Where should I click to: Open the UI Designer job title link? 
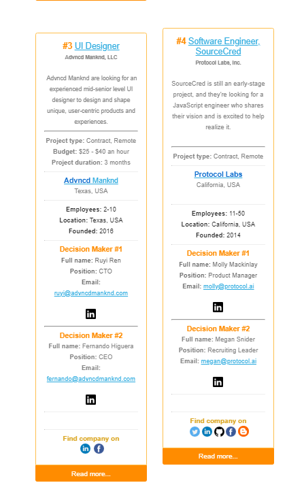(97, 46)
